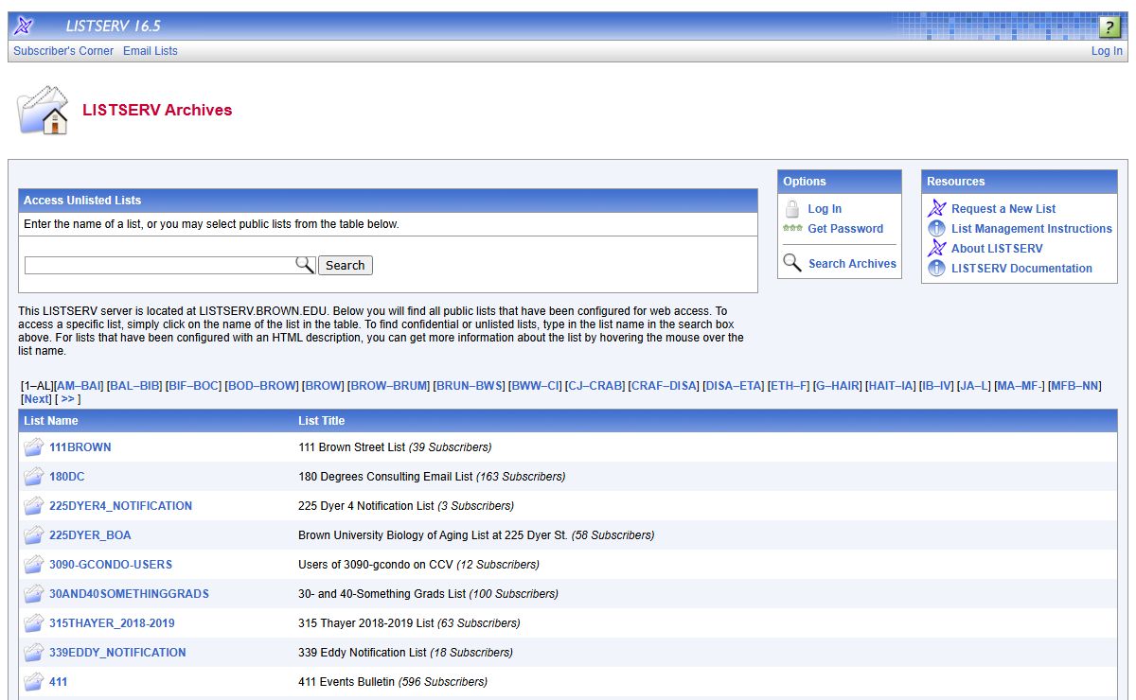
Task: Open the 225DYER_BOA list
Action: 90,535
